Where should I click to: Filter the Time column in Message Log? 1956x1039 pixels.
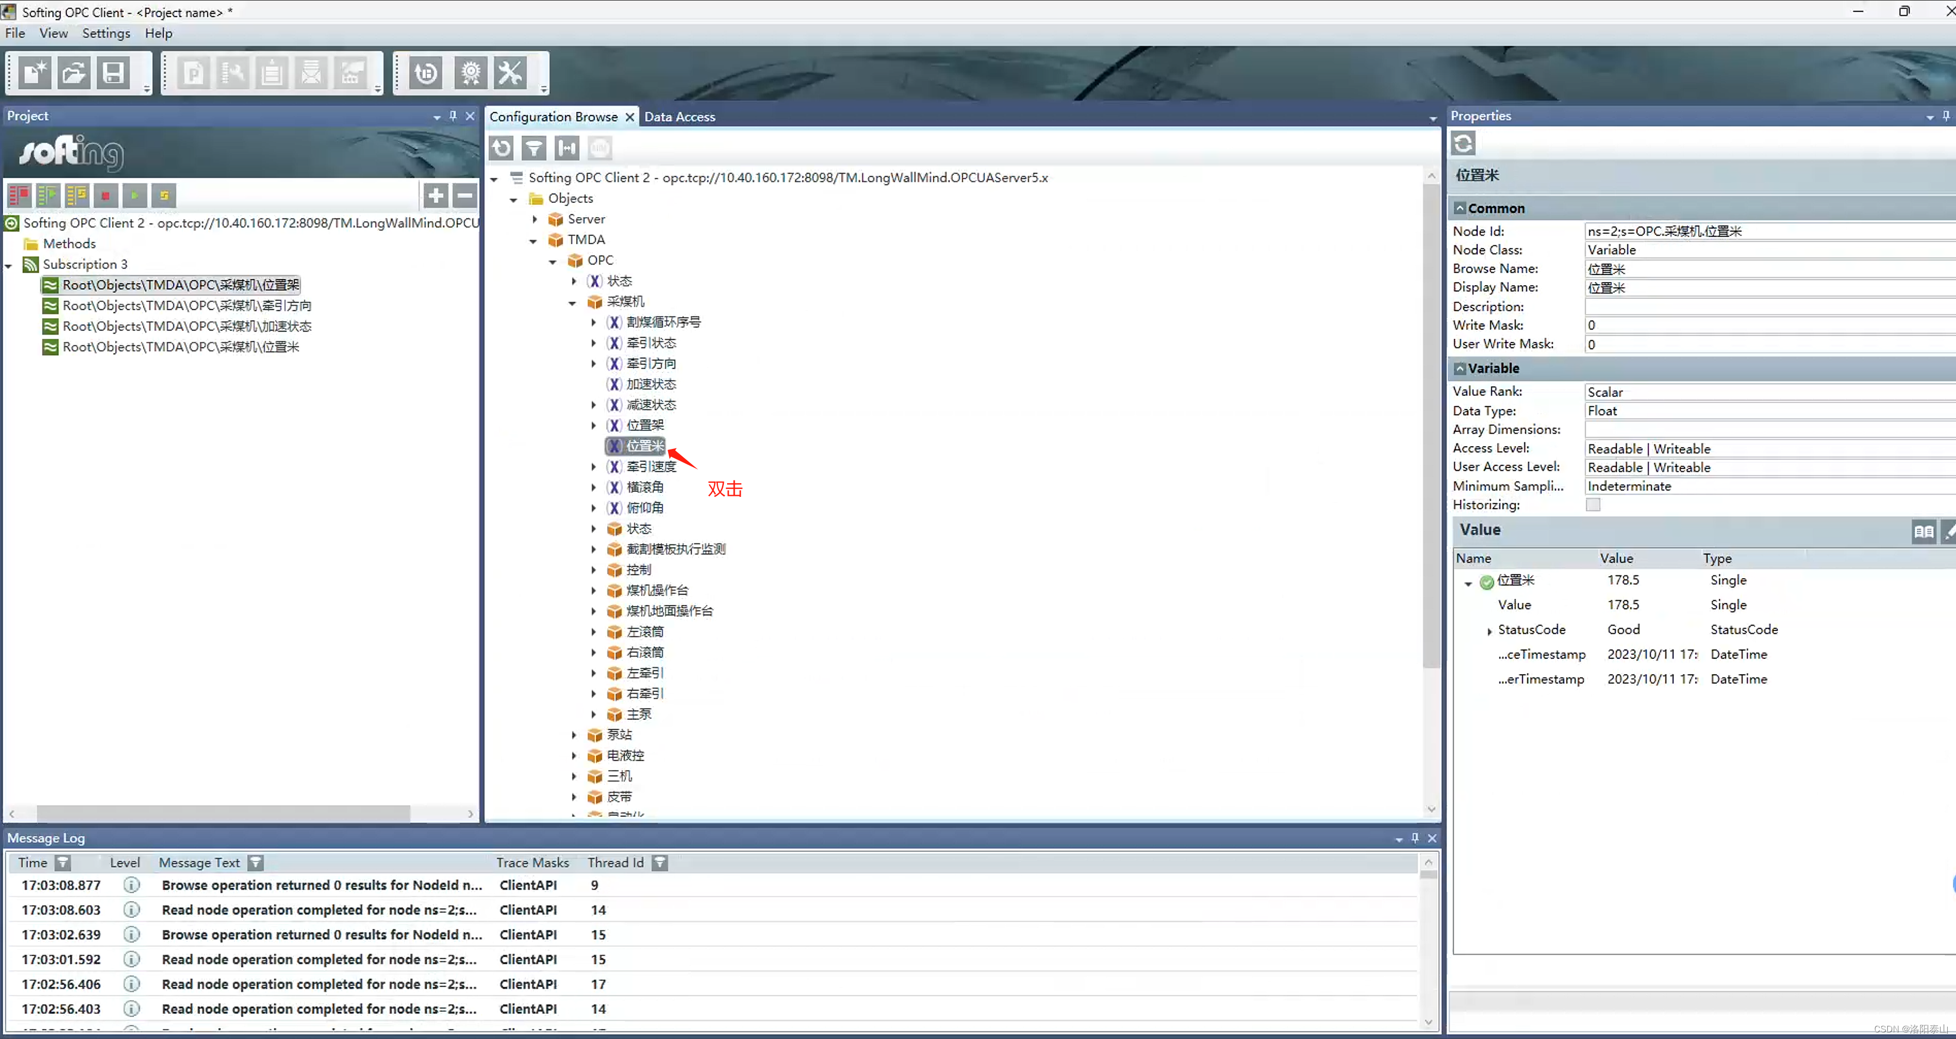63,862
